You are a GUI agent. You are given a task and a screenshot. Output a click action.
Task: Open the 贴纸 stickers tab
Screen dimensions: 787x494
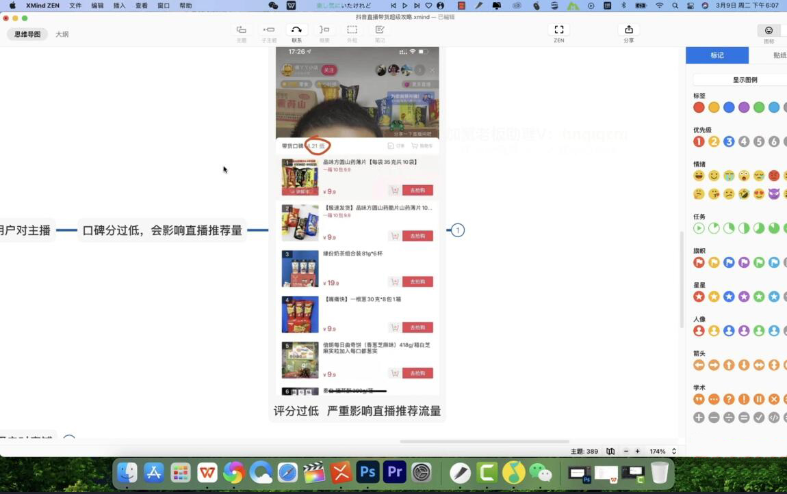(x=779, y=55)
